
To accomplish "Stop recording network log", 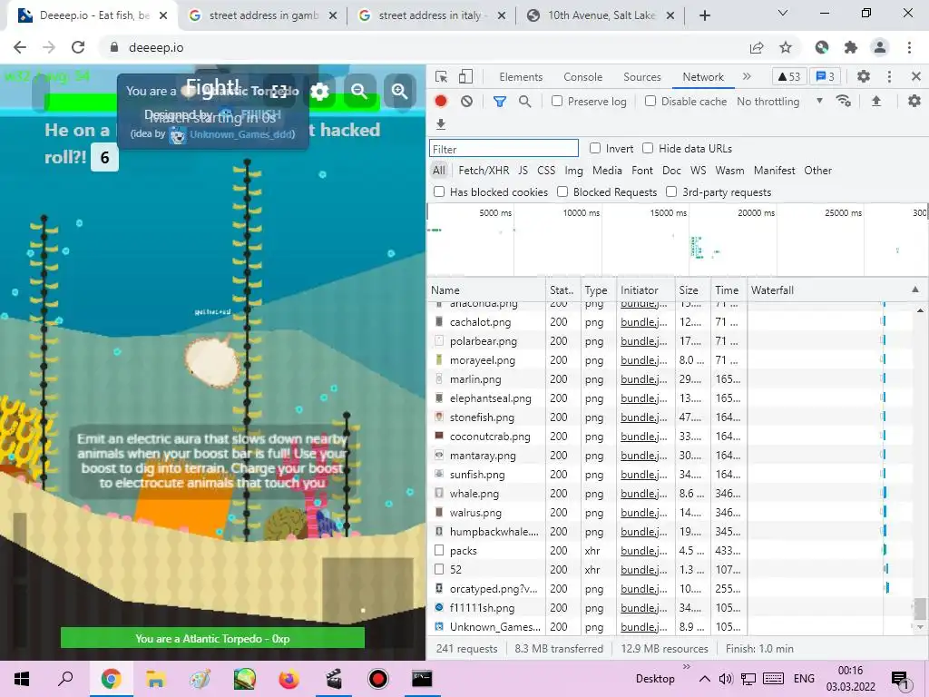I will point(440,102).
